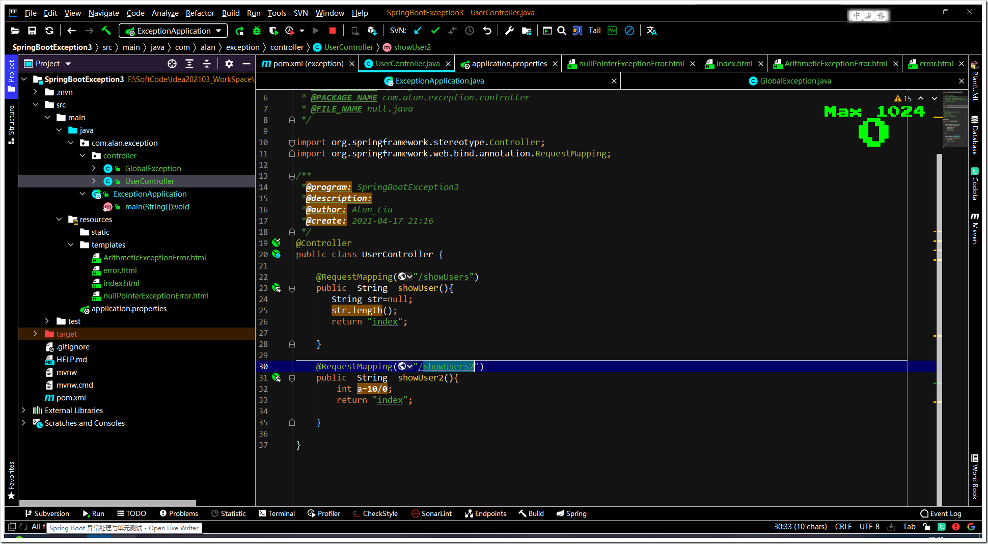Select main(String[]):void method in tree
Screen dimensions: 988x544
pos(157,206)
